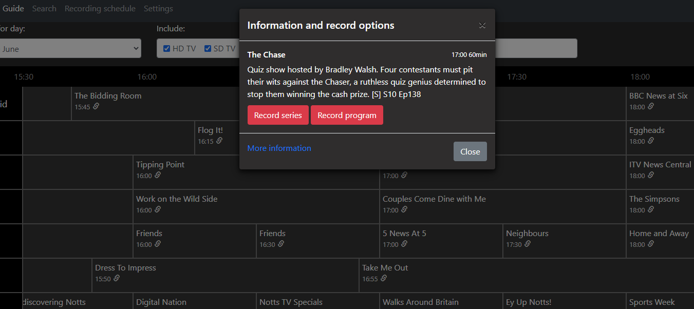Go to the Search page
Screen dimensions: 694x309
pos(44,9)
